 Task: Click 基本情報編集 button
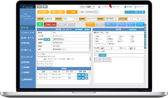79,30
